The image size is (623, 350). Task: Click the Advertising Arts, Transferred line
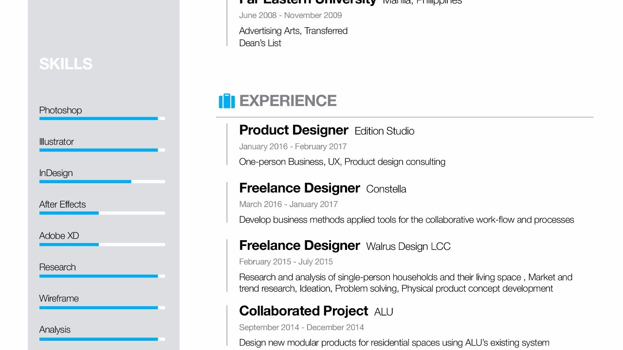click(x=293, y=31)
